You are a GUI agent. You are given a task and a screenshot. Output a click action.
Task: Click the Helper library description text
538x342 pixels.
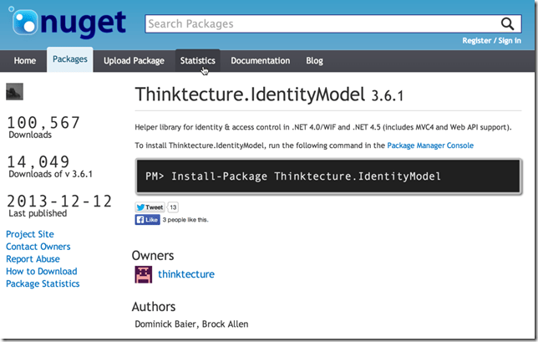tap(322, 127)
